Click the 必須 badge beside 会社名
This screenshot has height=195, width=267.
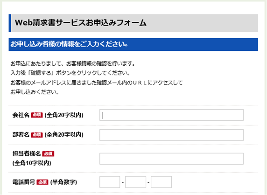point(37,115)
